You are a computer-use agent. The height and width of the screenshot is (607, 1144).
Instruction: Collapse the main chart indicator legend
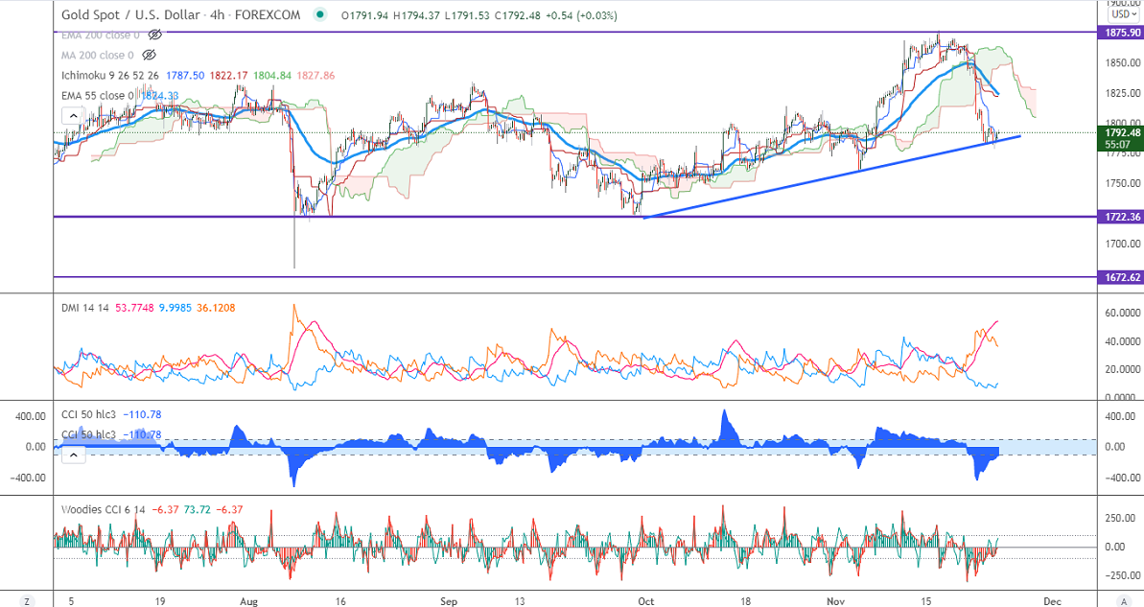coord(72,115)
